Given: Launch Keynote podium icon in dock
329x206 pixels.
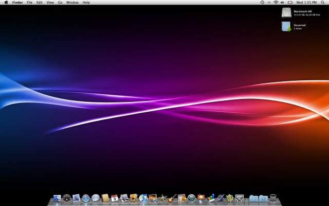Looking at the screenshot, I should 201,198.
